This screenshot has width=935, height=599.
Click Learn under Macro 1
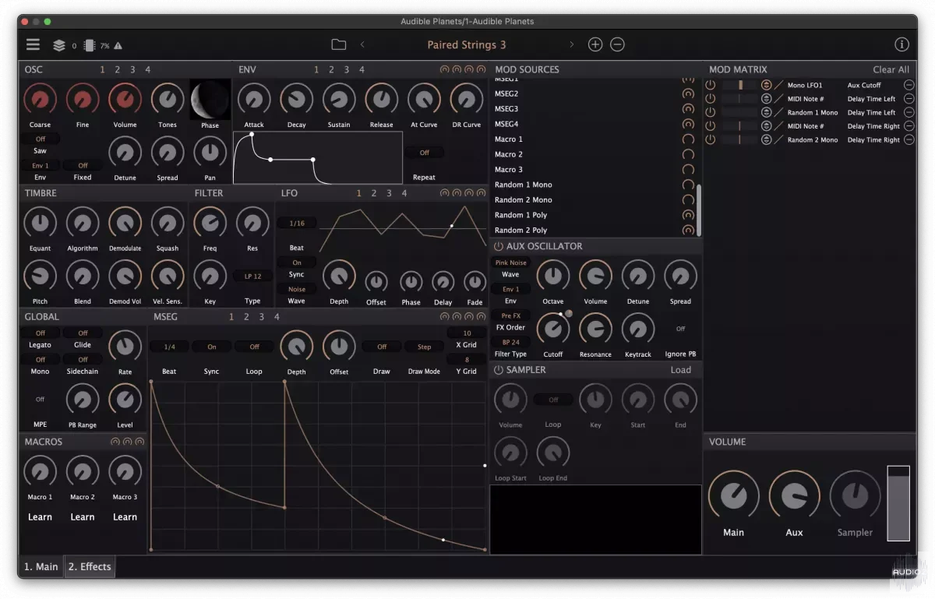tap(41, 516)
